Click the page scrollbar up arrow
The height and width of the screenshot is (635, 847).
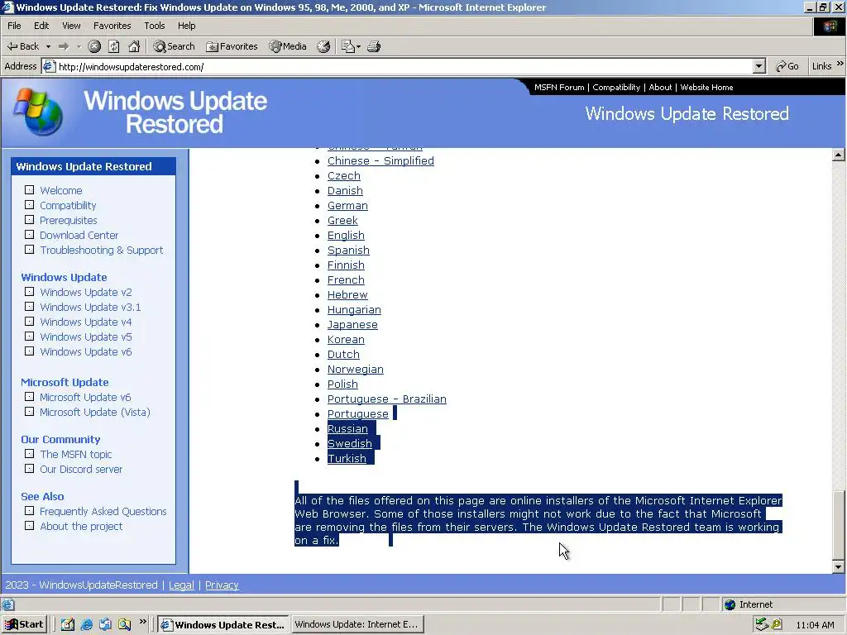pyautogui.click(x=839, y=155)
